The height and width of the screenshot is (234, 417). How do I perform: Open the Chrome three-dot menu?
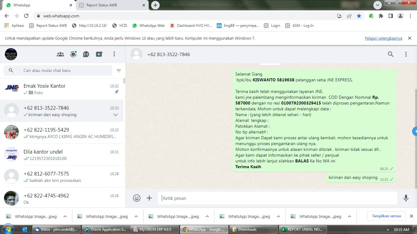coord(410,16)
